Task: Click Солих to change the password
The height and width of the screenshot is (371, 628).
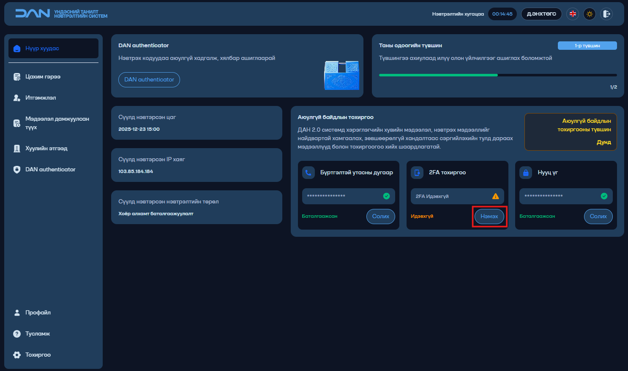Action: [598, 217]
